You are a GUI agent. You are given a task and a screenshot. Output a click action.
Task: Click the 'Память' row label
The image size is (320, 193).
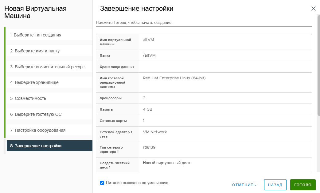click(x=106, y=109)
